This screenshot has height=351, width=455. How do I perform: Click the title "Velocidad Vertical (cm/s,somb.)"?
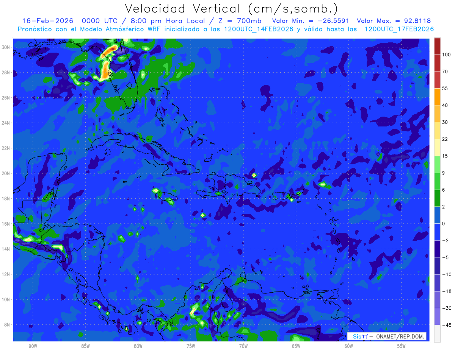click(x=231, y=9)
